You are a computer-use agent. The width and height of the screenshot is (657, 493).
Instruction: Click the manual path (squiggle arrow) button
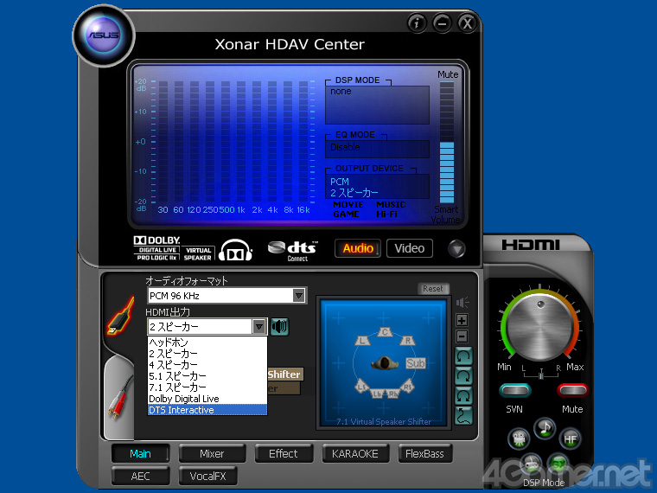click(x=463, y=415)
